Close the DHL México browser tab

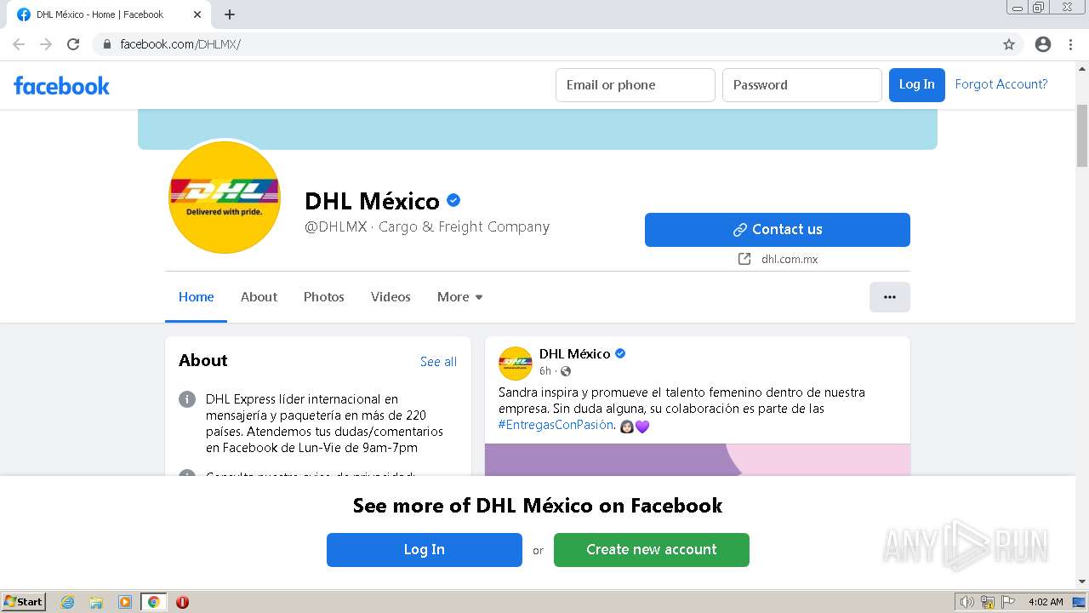[197, 14]
